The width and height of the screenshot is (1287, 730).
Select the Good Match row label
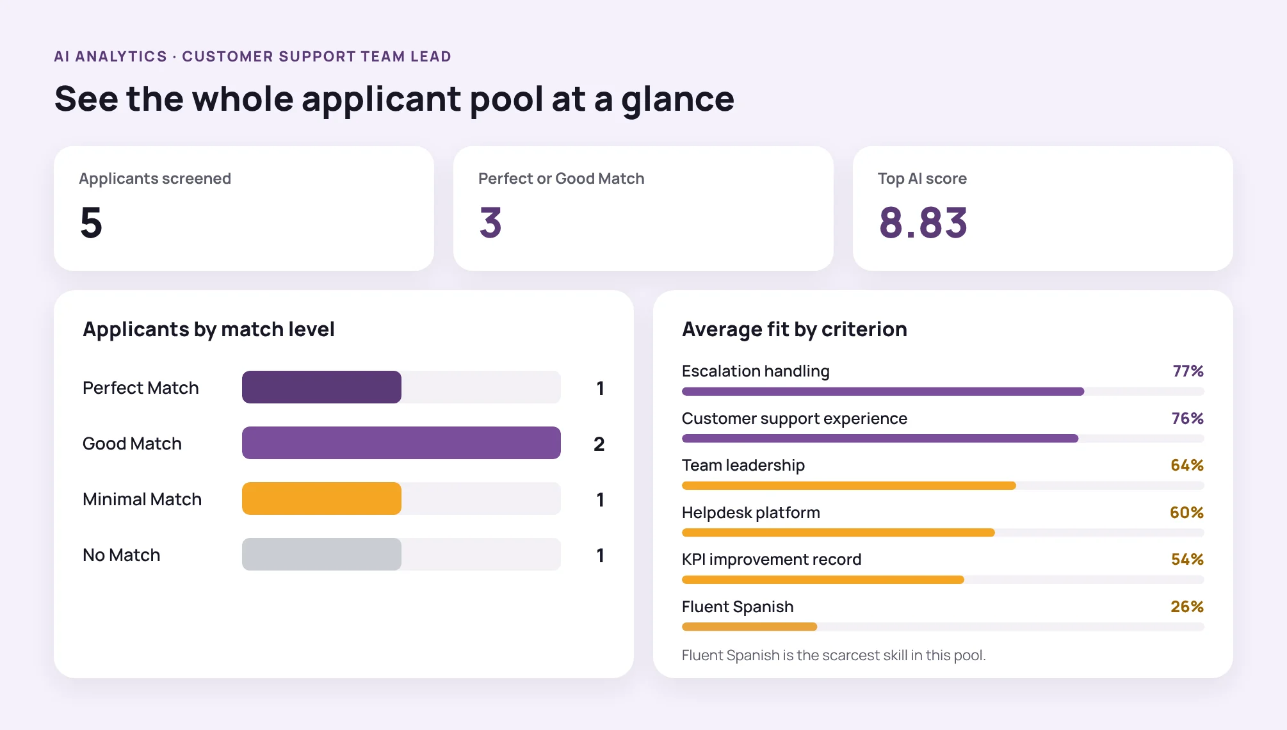coord(132,443)
